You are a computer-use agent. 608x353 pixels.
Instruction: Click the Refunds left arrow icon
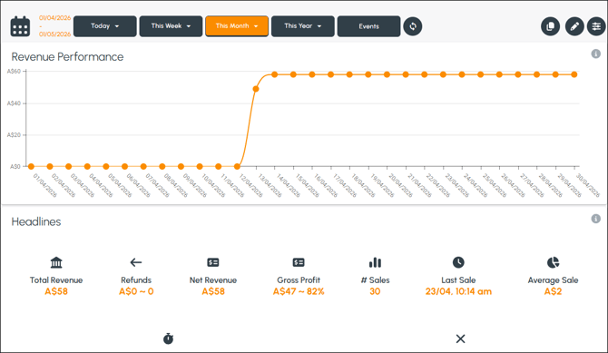[x=136, y=262]
